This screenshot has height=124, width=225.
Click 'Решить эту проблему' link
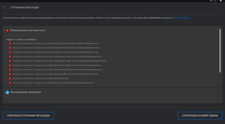pyautogui.click(x=26, y=40)
